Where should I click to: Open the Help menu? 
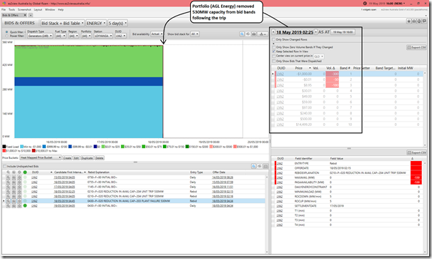pyautogui.click(x=61, y=9)
